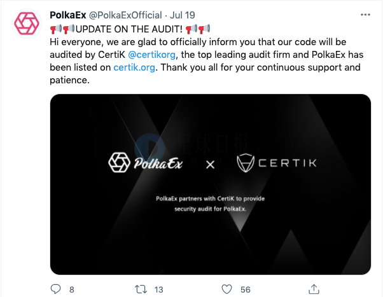Retweet using the retweet arrows icon
This screenshot has width=383, height=297.
click(x=141, y=289)
